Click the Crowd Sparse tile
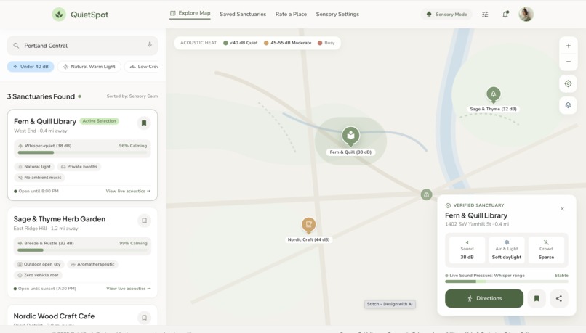The width and height of the screenshot is (586, 333). (x=546, y=250)
